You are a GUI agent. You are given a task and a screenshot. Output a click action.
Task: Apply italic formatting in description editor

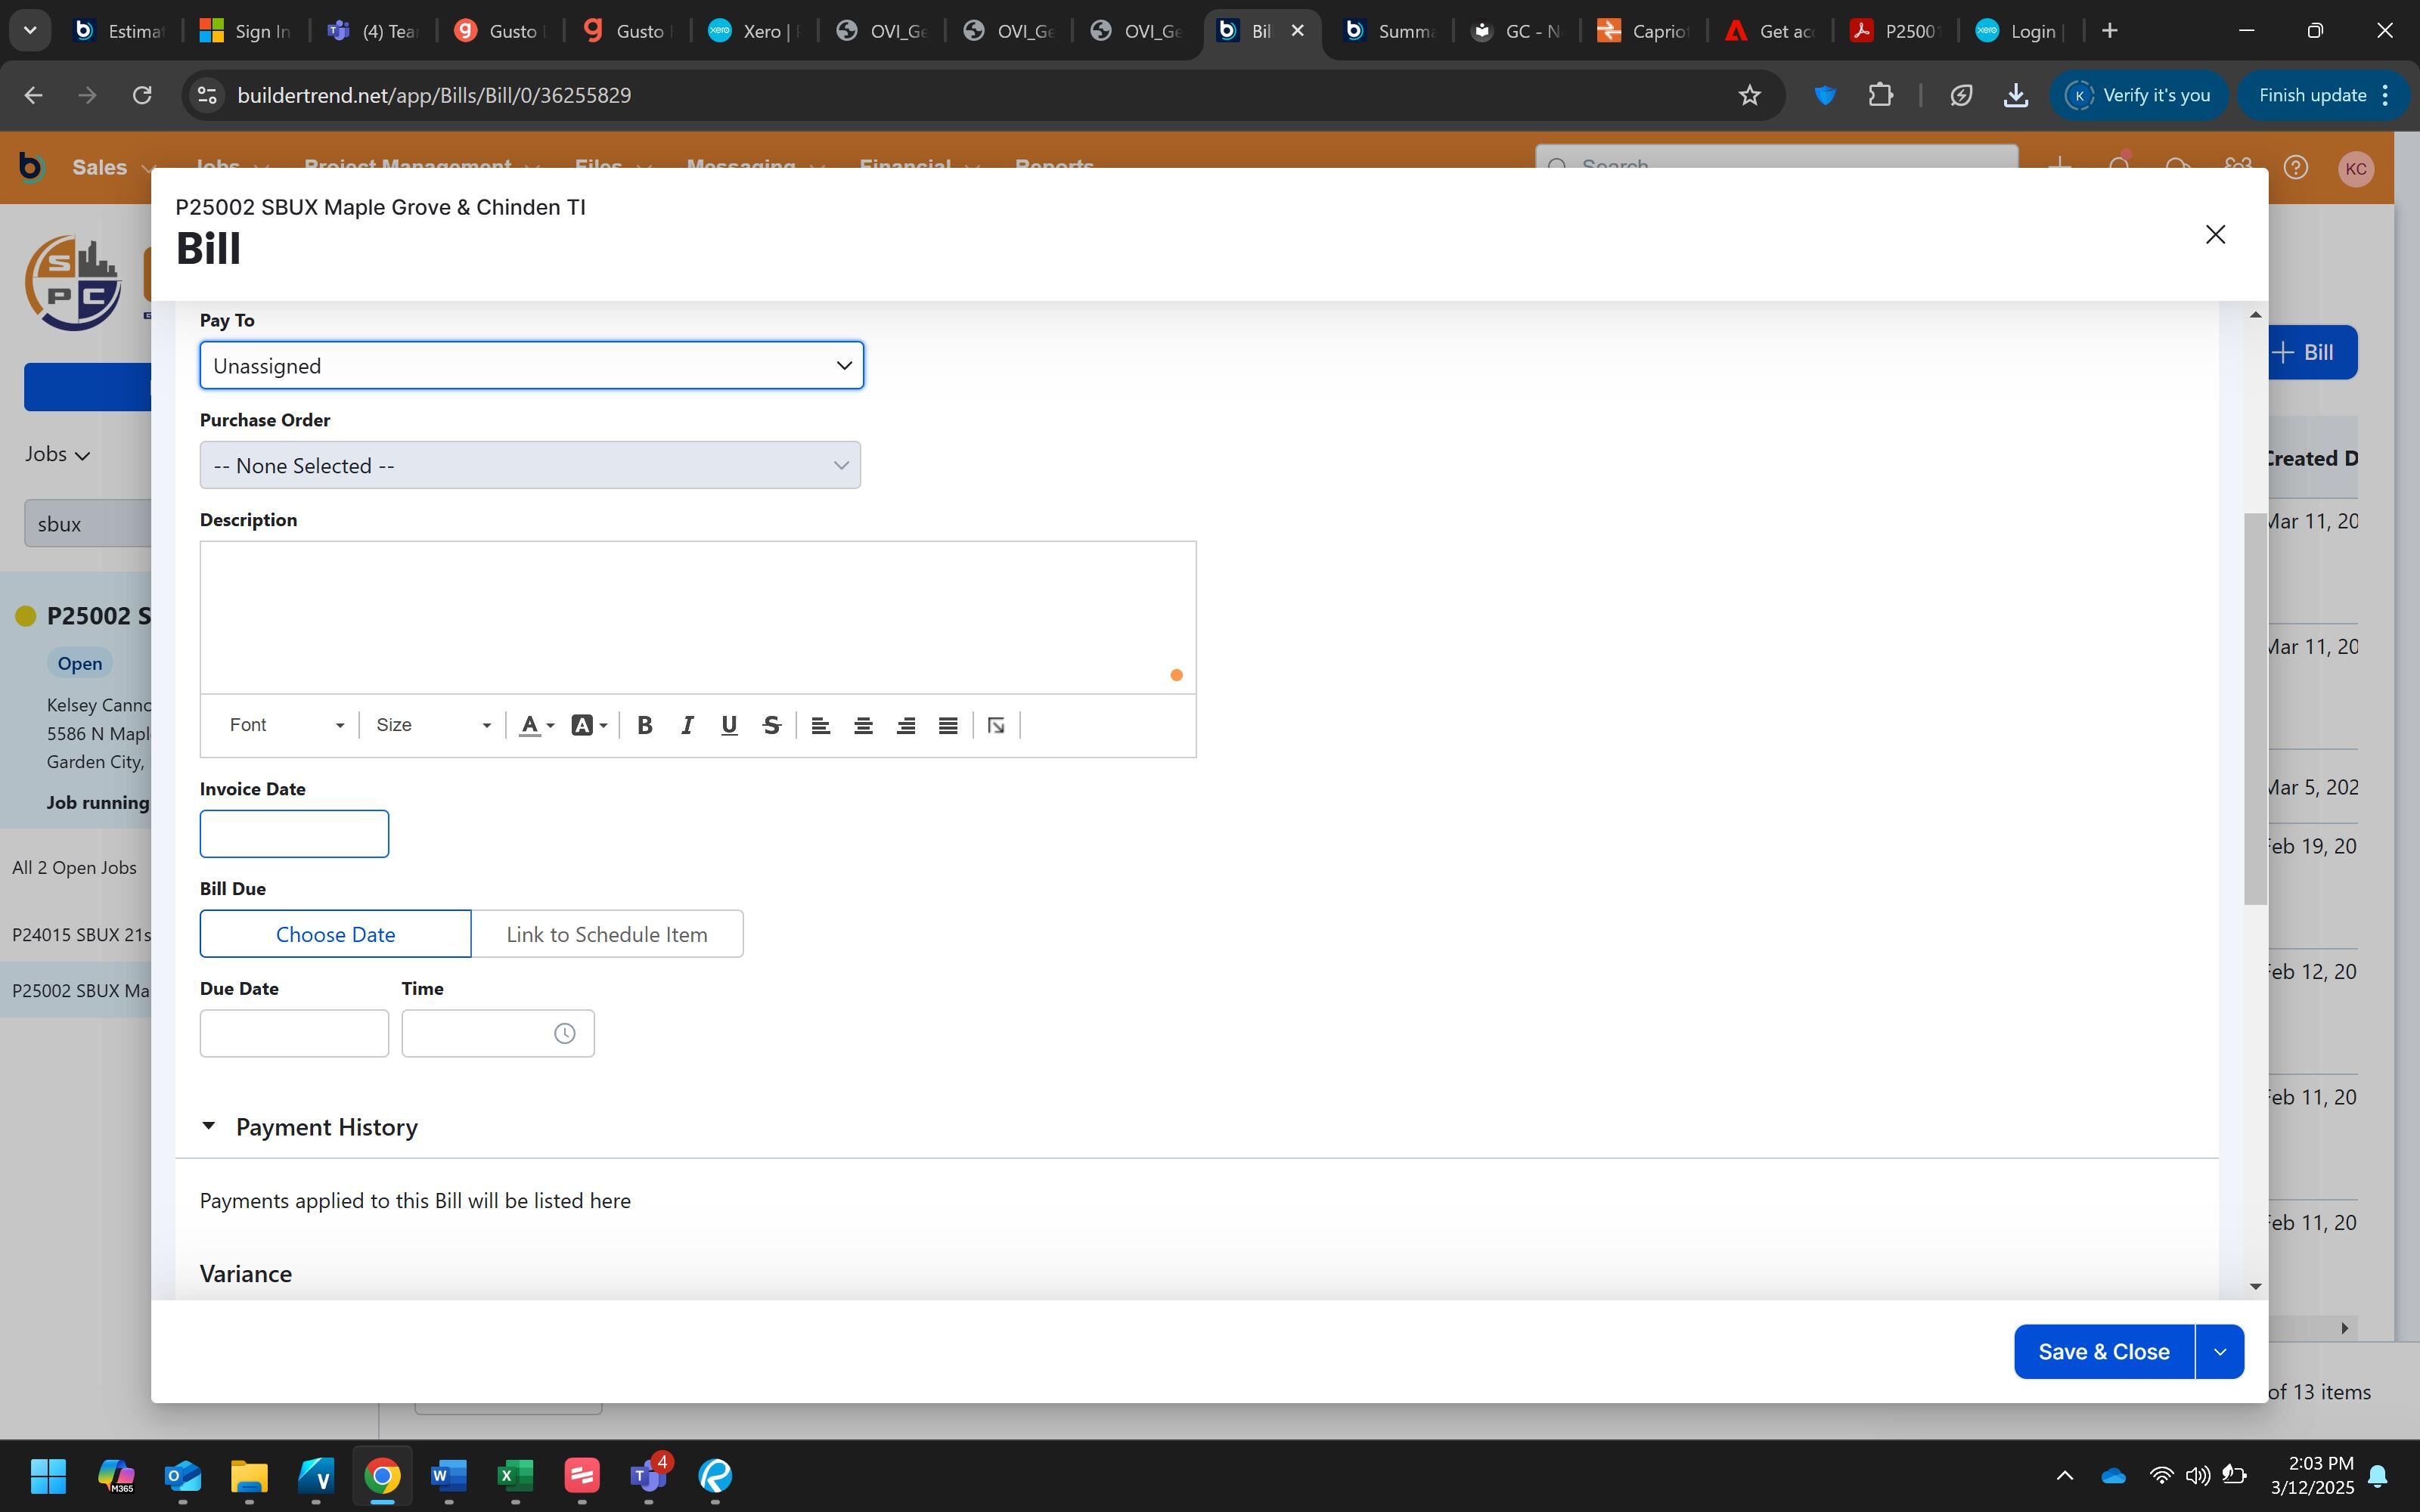[x=687, y=726]
